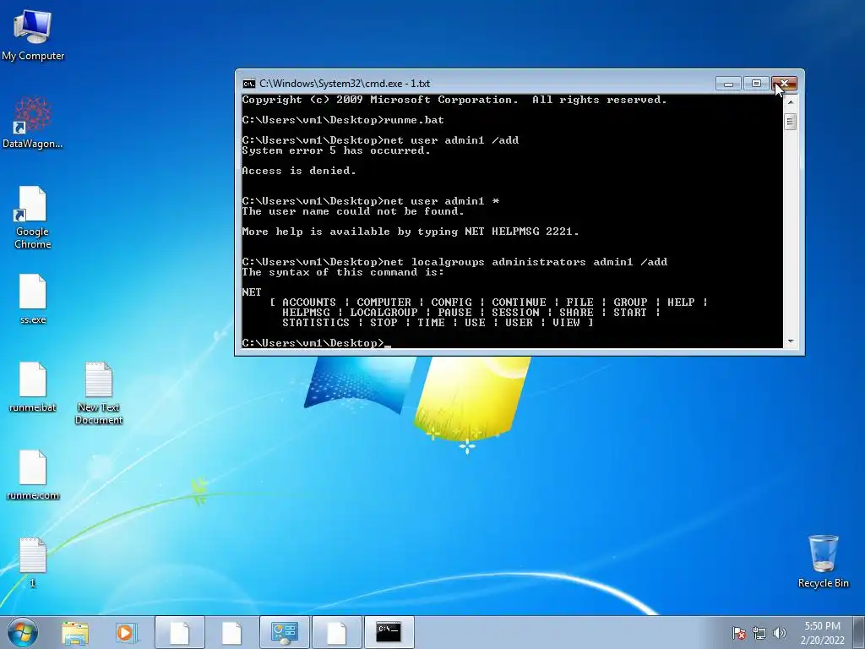Select the ss.exe file icon
This screenshot has height=649, width=865.
(33, 298)
